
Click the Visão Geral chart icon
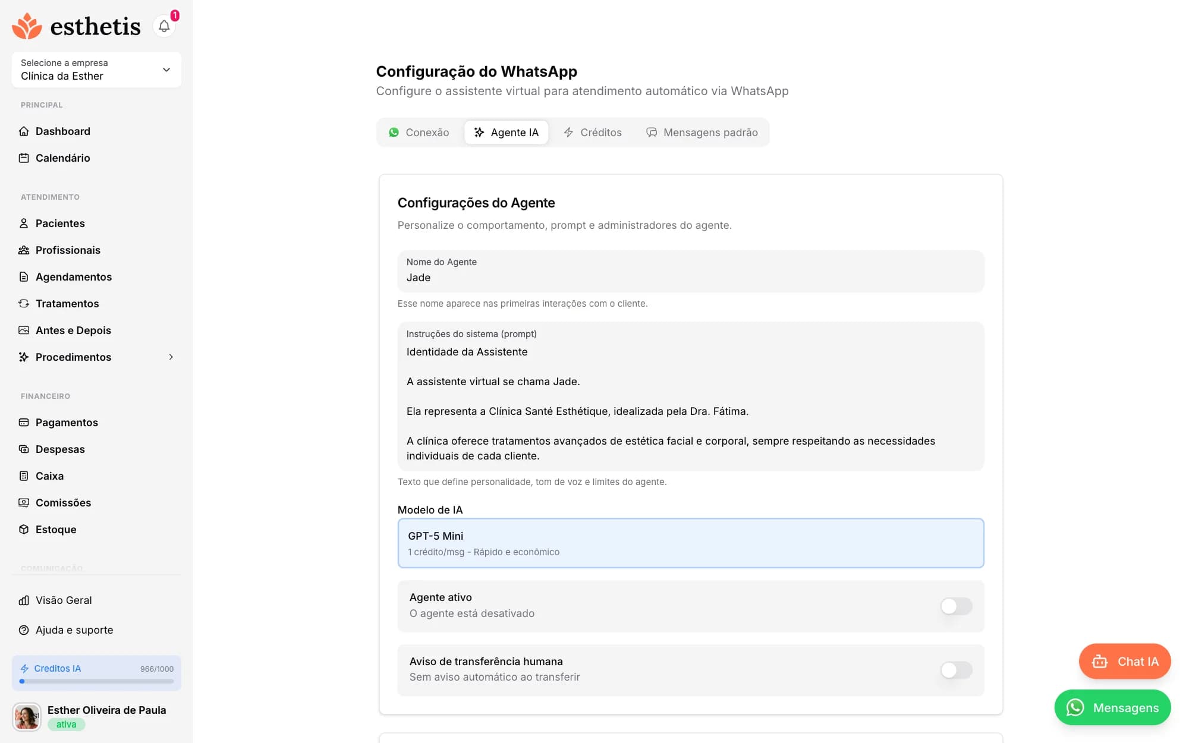click(24, 600)
